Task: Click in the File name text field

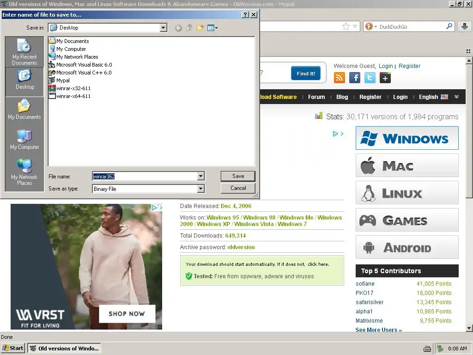Action: tap(145, 176)
